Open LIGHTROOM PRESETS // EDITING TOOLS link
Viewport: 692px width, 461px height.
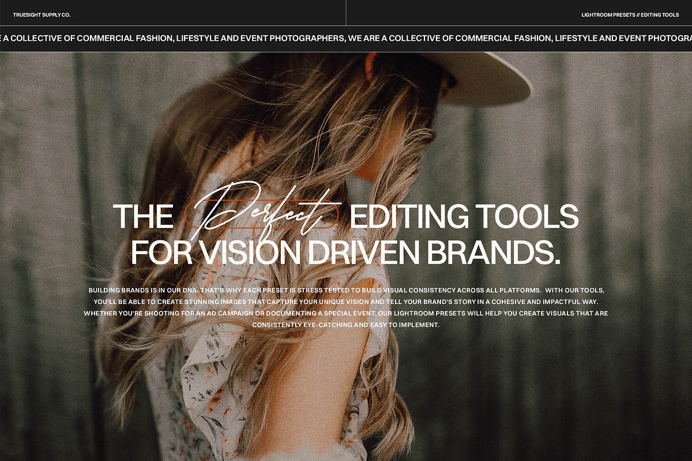pos(630,15)
